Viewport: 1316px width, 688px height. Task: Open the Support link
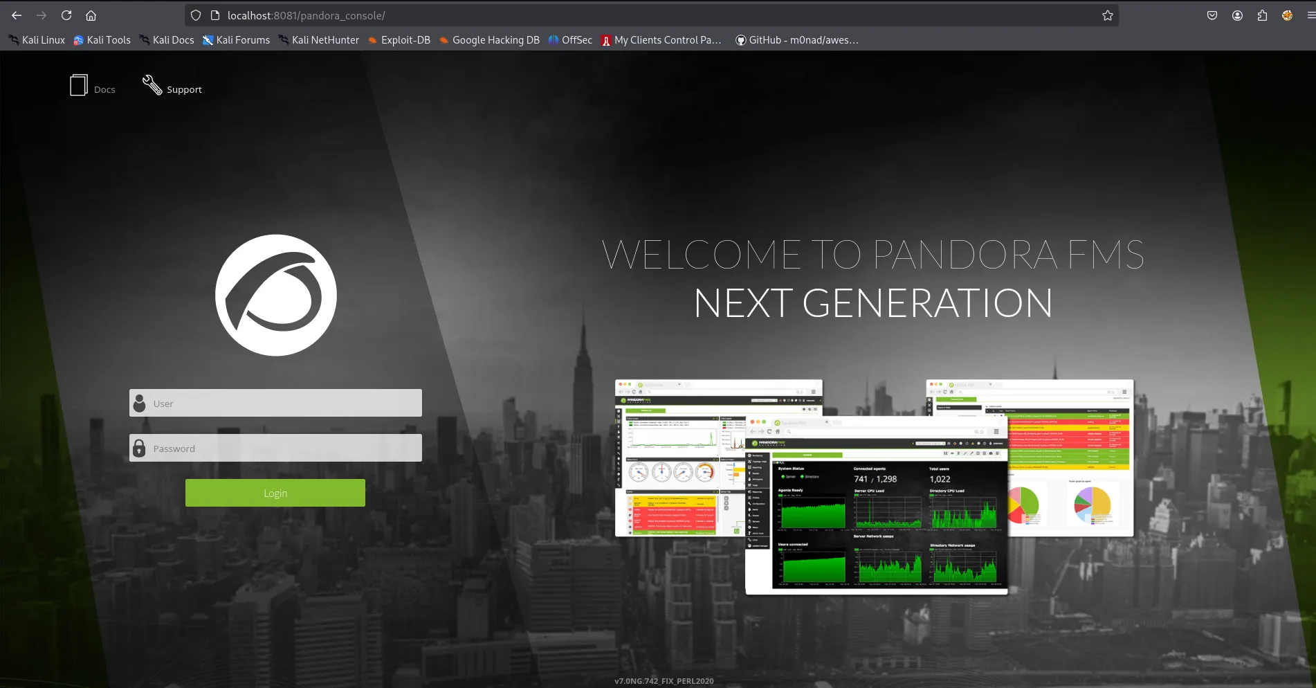tap(184, 89)
